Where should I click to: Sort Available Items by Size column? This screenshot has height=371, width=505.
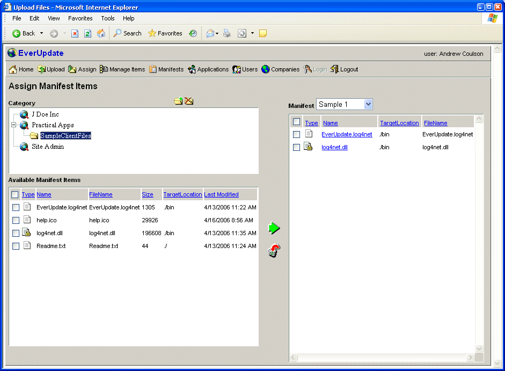(148, 194)
